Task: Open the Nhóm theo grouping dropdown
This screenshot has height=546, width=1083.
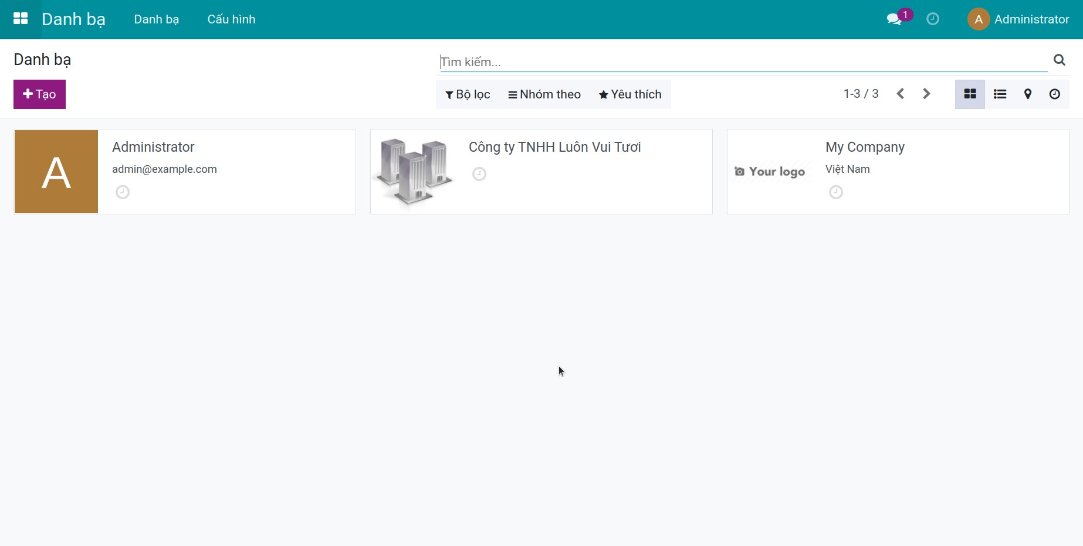Action: click(x=544, y=94)
